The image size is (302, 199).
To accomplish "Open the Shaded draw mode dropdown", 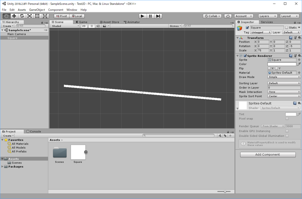I will [x=65, y=26].
